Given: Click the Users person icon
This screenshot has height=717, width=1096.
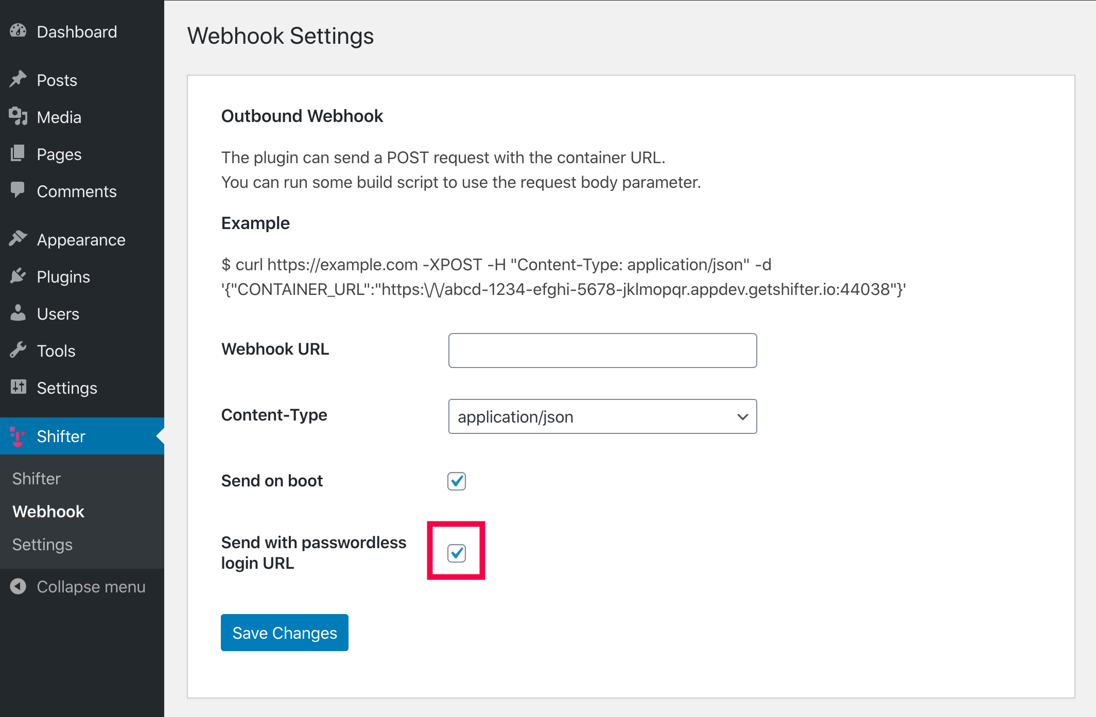Looking at the screenshot, I should point(18,313).
